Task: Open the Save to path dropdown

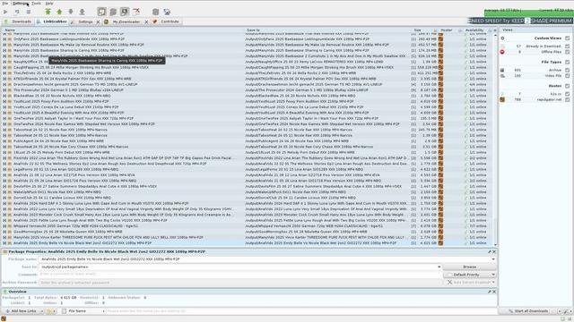Action: tap(439, 267)
